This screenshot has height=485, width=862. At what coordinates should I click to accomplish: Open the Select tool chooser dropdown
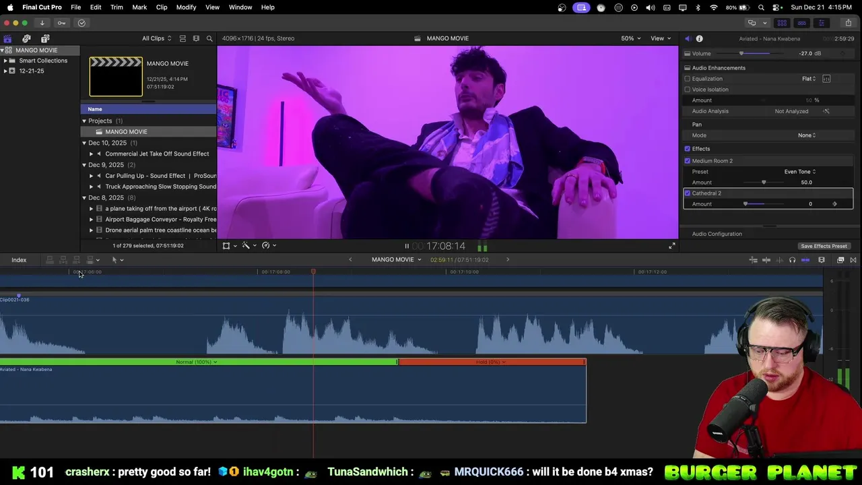[118, 260]
